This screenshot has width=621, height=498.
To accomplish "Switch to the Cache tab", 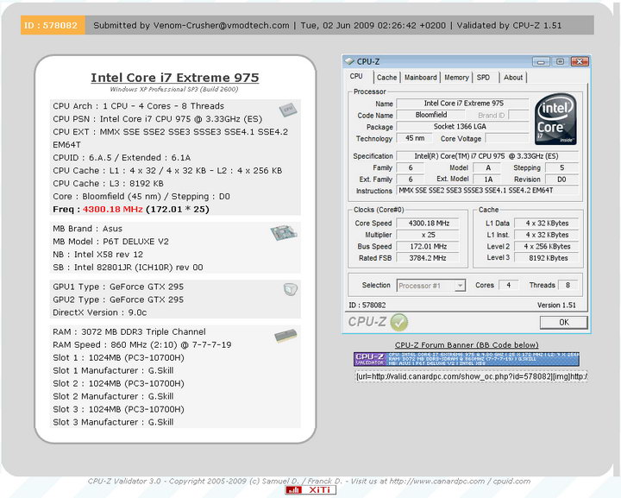I will pos(387,78).
